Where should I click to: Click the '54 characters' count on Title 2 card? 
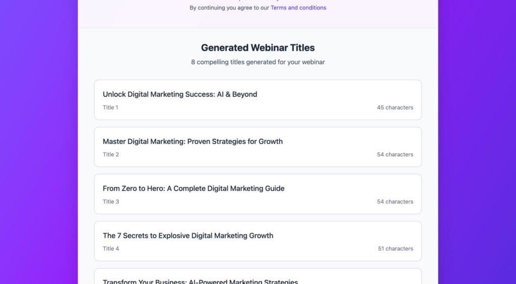pyautogui.click(x=395, y=155)
